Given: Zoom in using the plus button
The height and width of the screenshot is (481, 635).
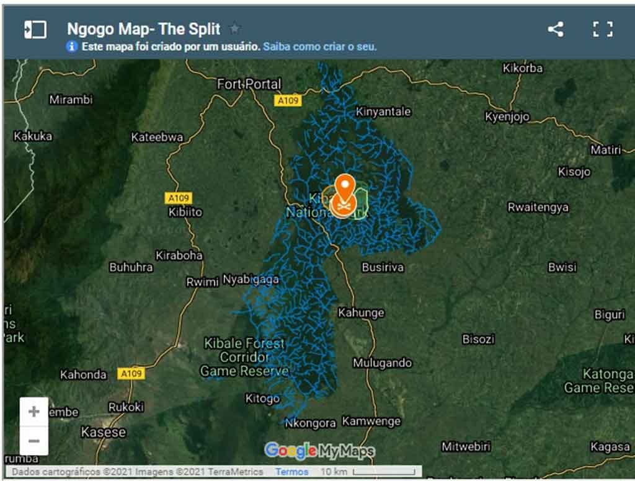Looking at the screenshot, I should click(x=34, y=412).
